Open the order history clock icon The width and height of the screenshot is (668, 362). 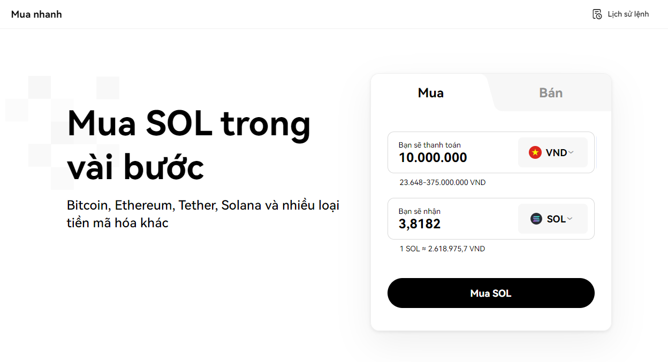(x=597, y=14)
